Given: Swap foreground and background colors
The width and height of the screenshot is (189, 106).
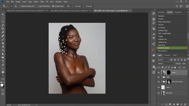Looking at the screenshot, I should coord(4,82).
